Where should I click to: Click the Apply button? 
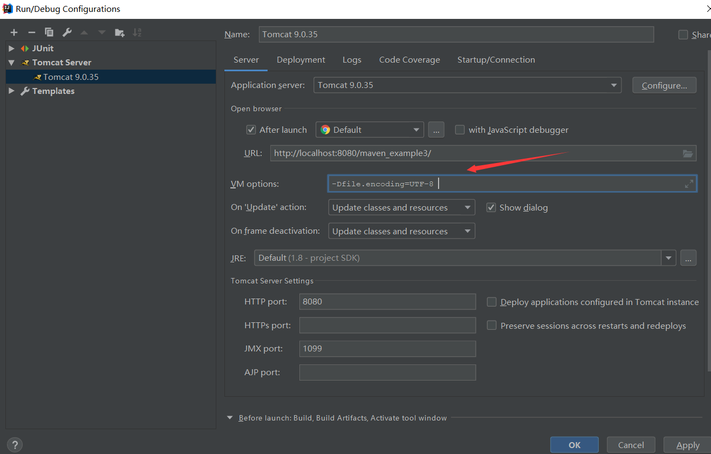(x=688, y=445)
